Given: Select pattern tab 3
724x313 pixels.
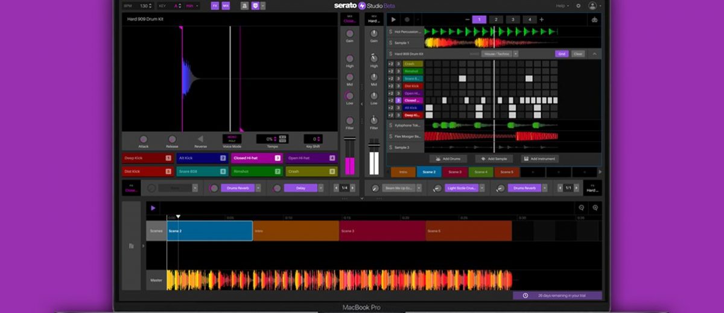Looking at the screenshot, I should 513,19.
